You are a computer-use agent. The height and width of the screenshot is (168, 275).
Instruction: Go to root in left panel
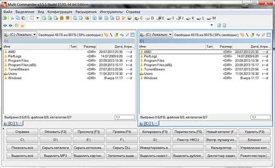tap(111, 35)
